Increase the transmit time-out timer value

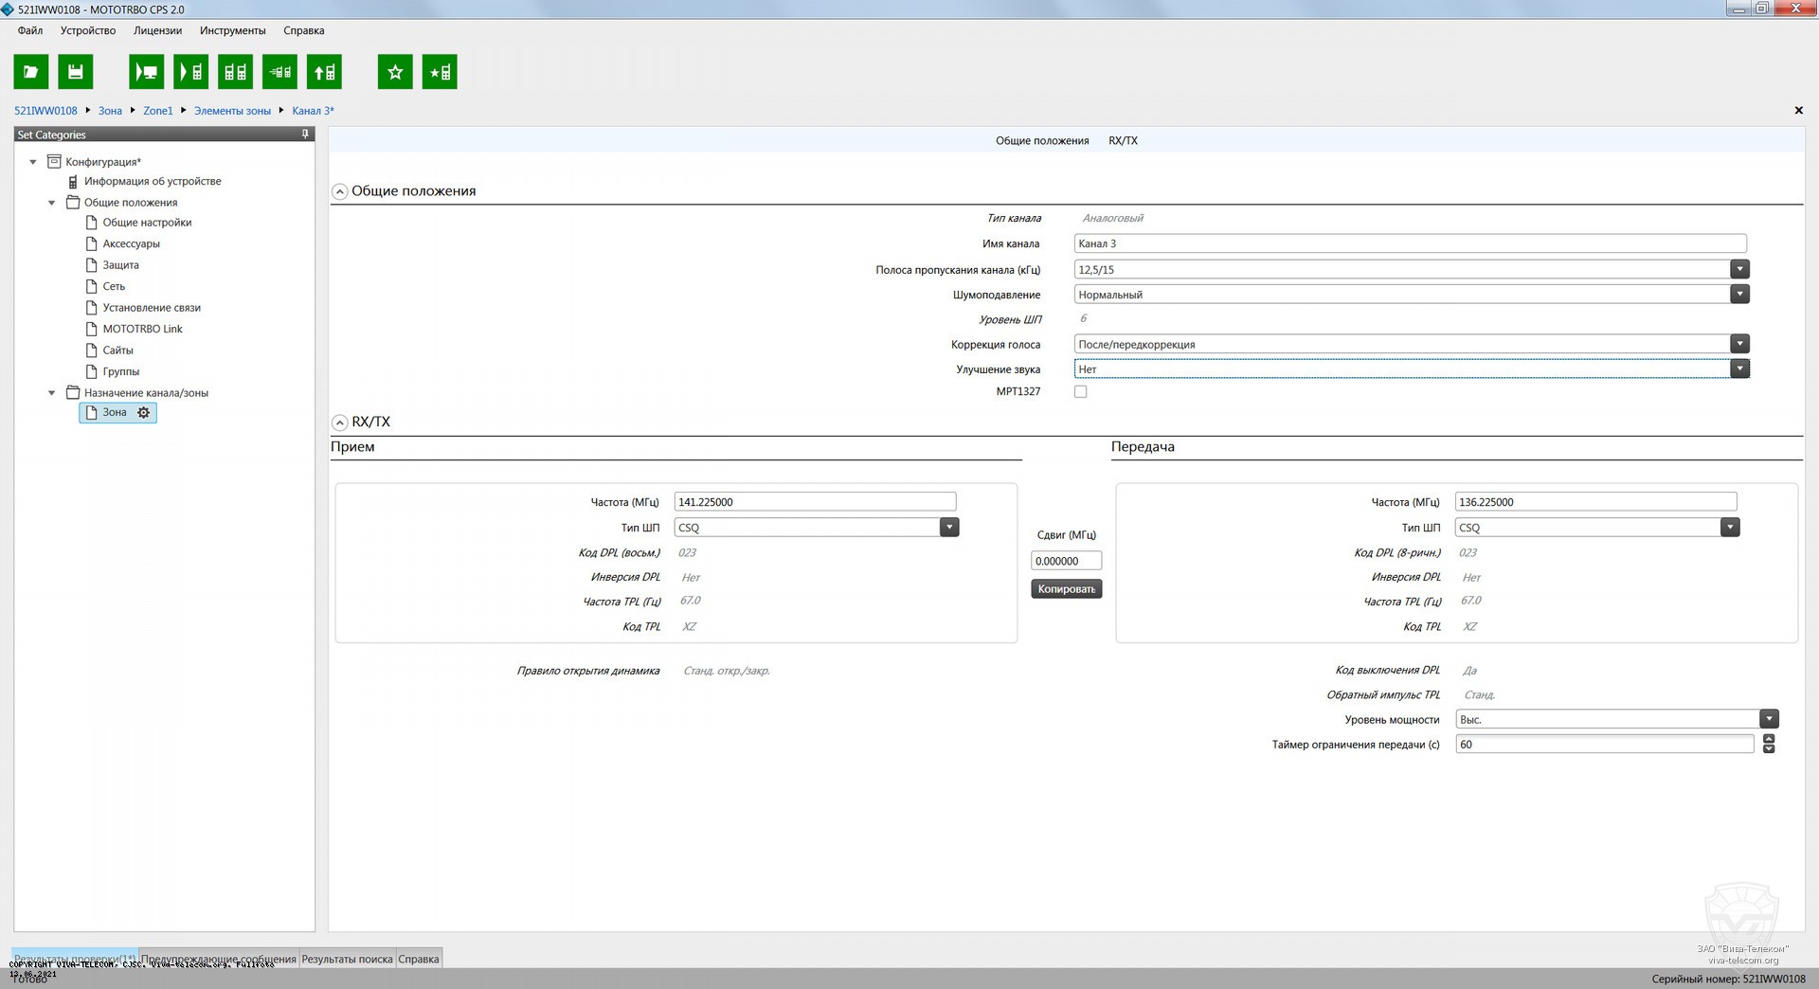1769,739
